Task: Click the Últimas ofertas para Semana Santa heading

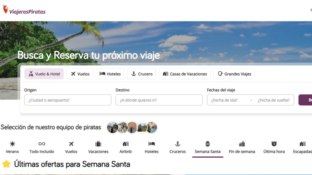Action: click(x=72, y=164)
